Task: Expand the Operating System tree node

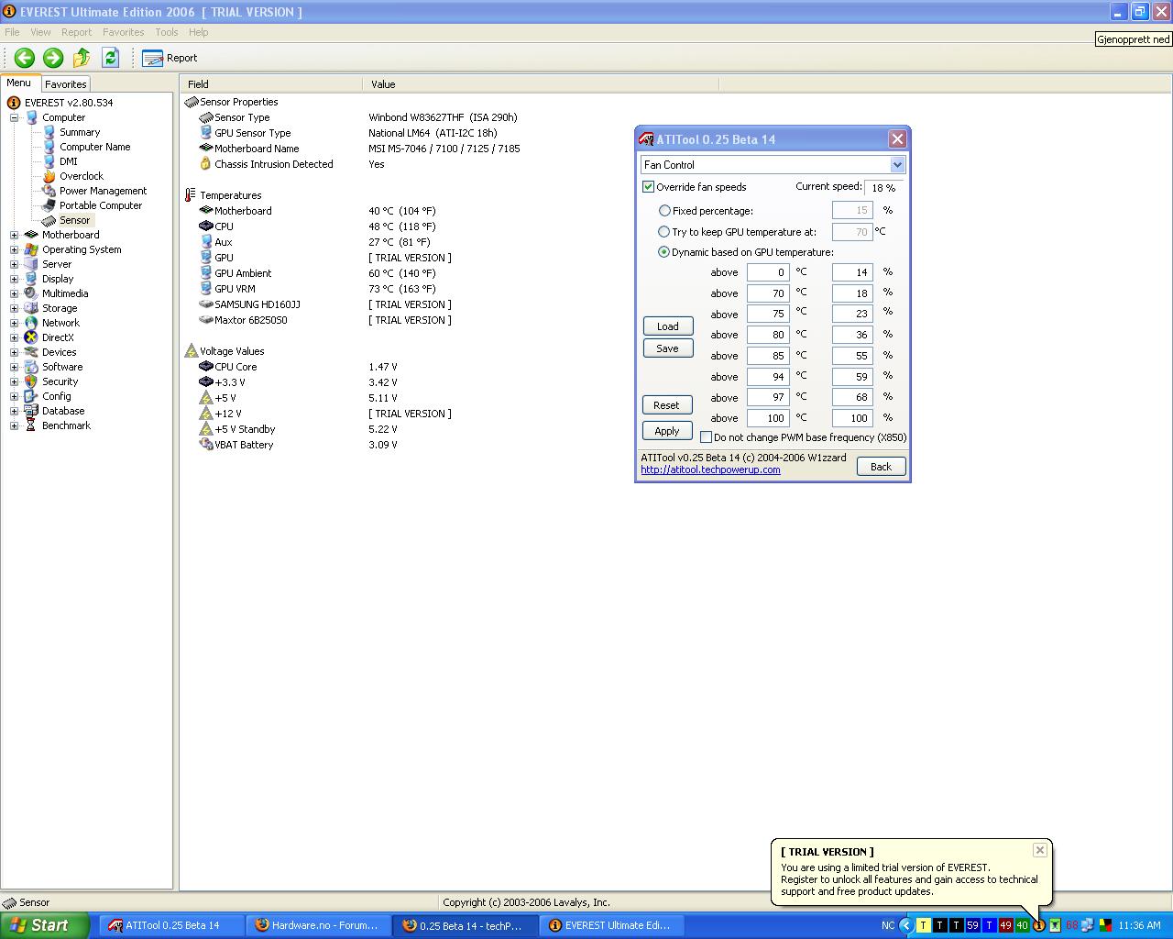Action: 14,249
